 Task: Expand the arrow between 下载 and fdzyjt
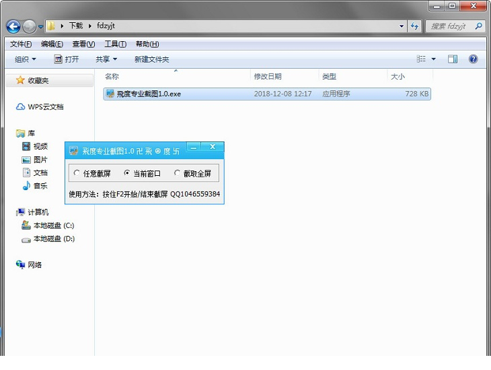90,26
